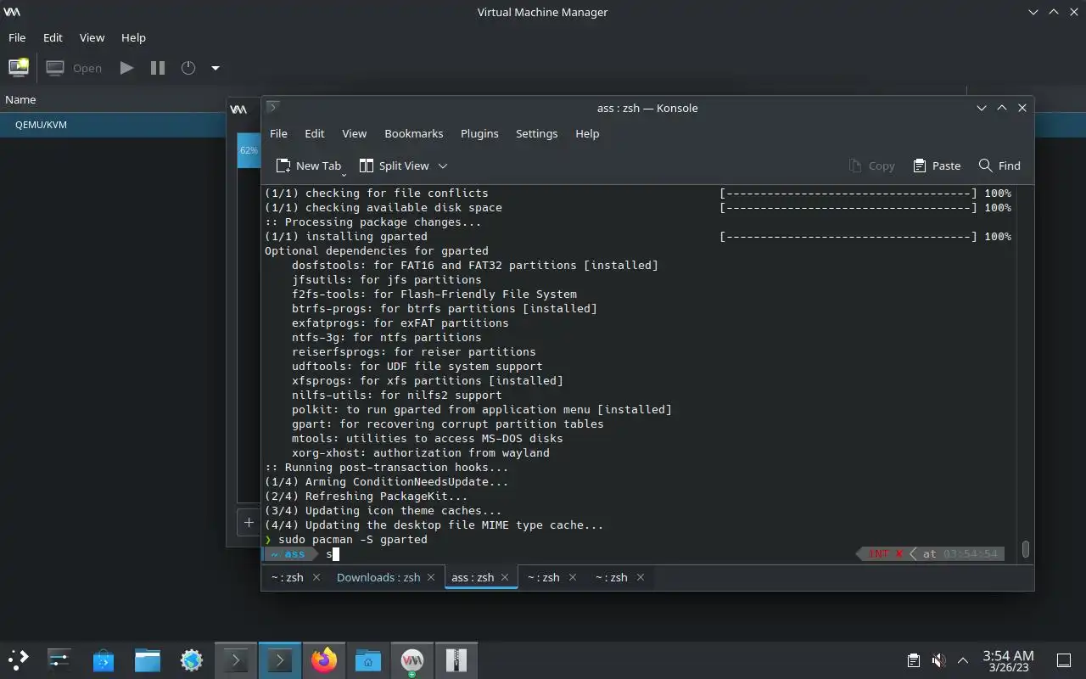Open Virtual Machine Manager View menu
This screenshot has width=1086, height=679.
click(92, 37)
